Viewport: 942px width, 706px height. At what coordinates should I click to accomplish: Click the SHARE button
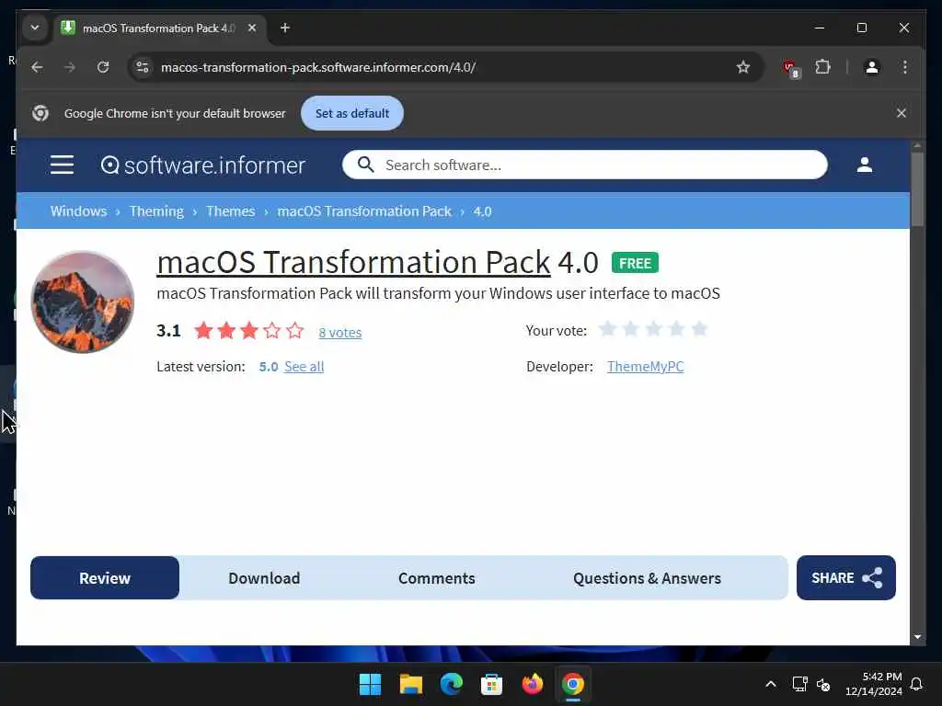coord(846,578)
